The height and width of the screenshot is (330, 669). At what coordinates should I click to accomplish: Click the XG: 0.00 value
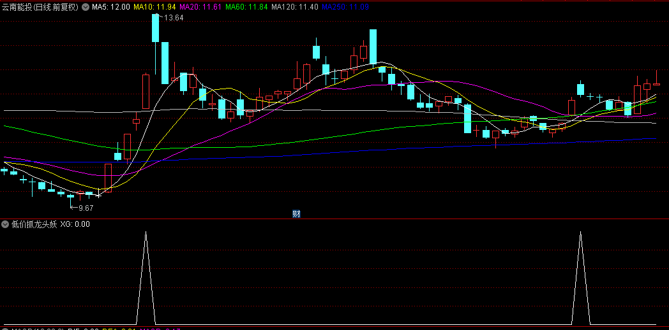click(75, 224)
